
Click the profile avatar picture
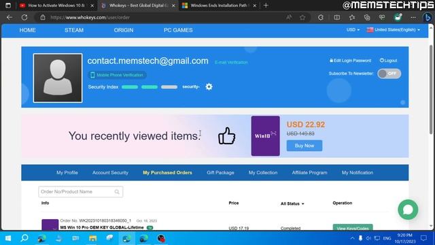[58, 78]
